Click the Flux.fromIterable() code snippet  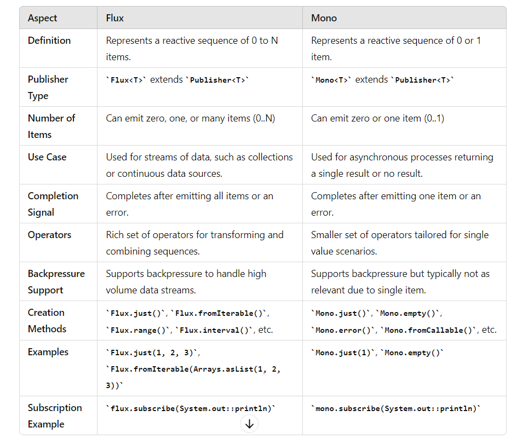(x=219, y=313)
